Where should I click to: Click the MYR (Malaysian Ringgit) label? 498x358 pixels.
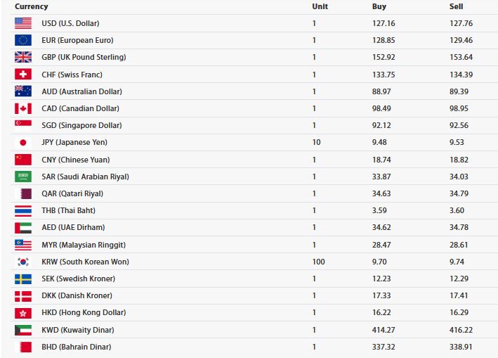tap(83, 245)
